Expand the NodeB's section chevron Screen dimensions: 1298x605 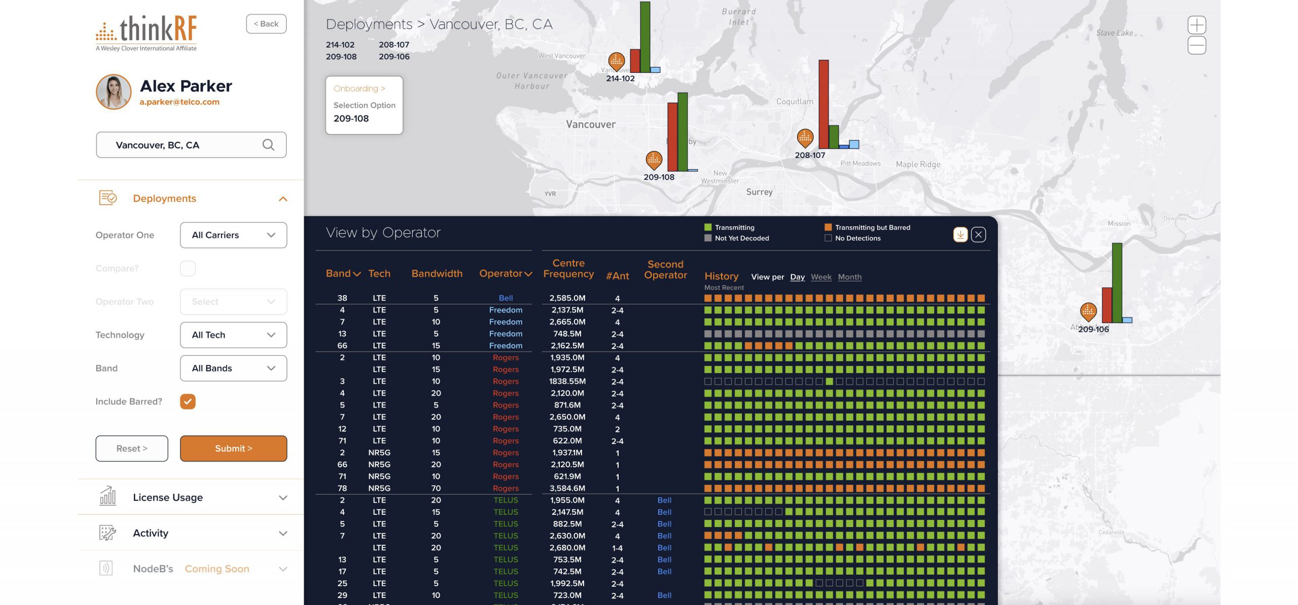point(283,569)
